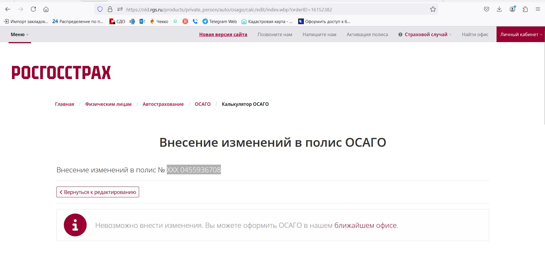Select Найти офис in top navigation
Viewport: 545px width, 273px height.
(x=475, y=34)
